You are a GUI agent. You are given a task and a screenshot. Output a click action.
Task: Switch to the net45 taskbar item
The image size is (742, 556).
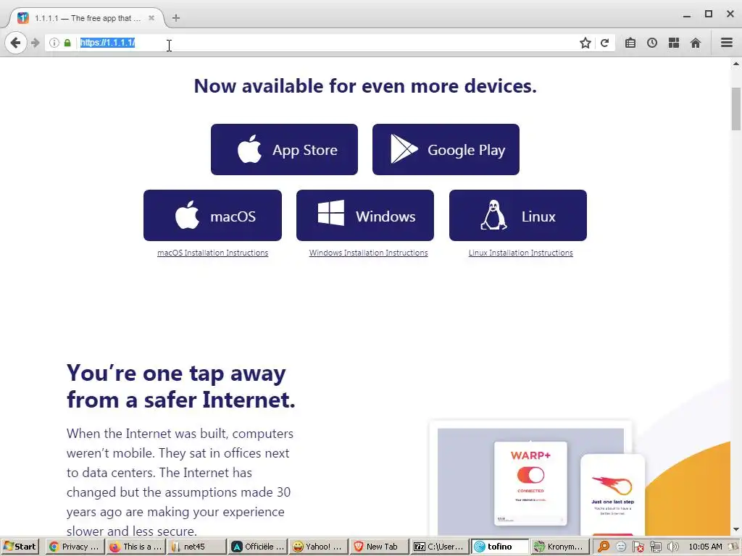point(196,547)
